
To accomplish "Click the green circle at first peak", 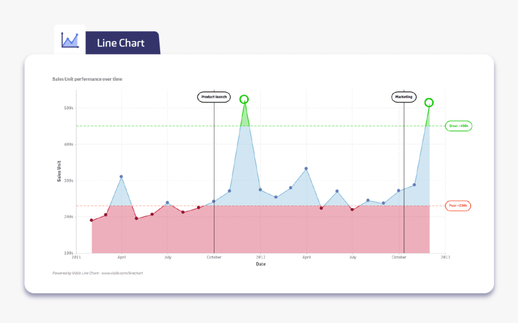I will tap(244, 99).
